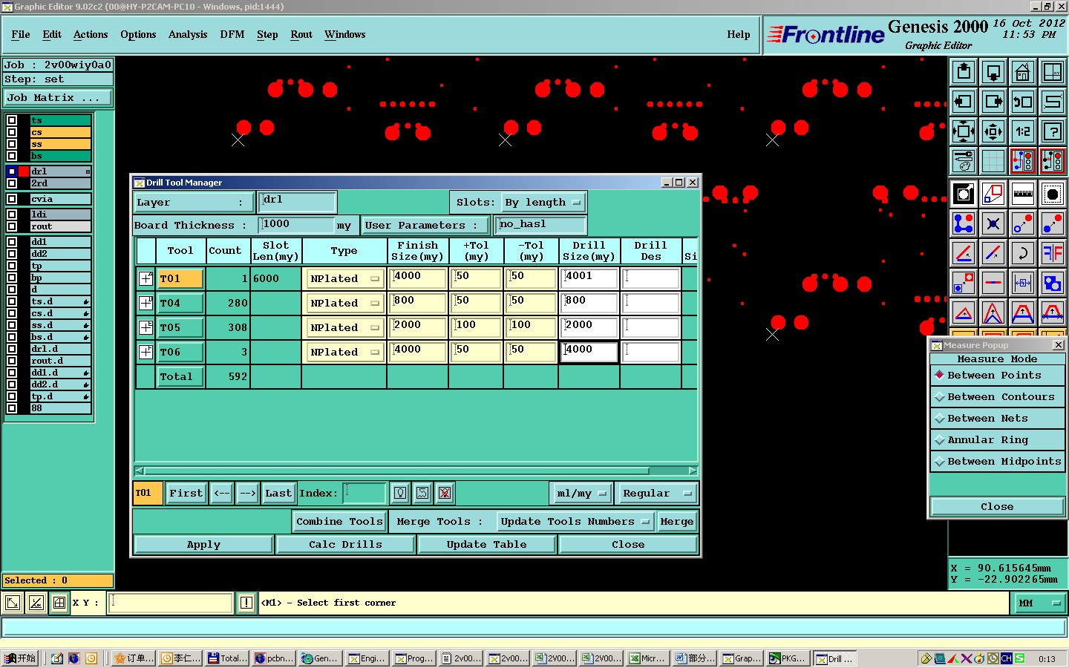Click the XY coordinate pane icon in top-right toolbar
Screen dimensions: 1069x668
coord(1053,72)
